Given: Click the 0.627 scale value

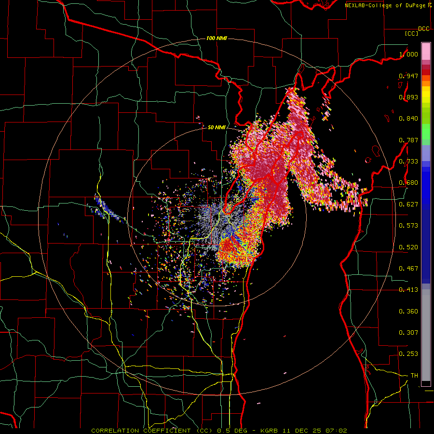Looking at the screenshot, I should coord(408,204).
